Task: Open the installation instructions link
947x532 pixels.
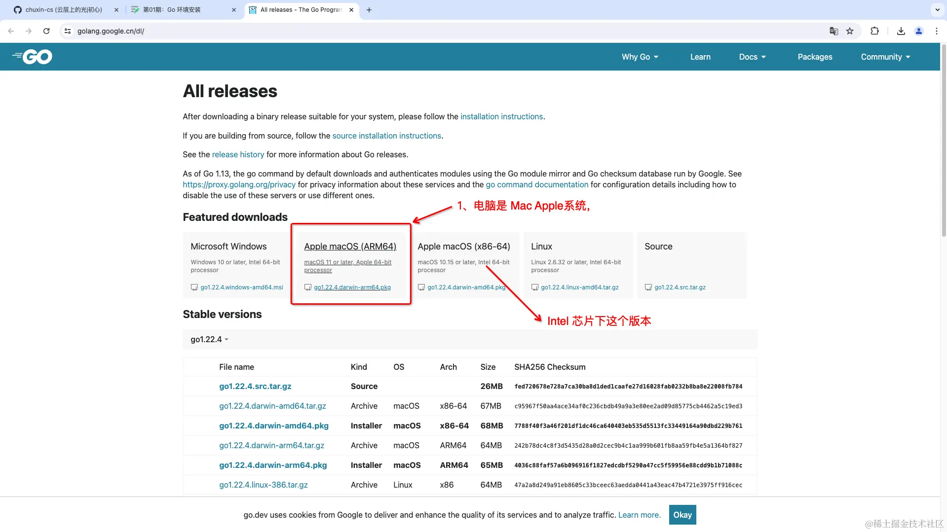Action: pos(501,117)
